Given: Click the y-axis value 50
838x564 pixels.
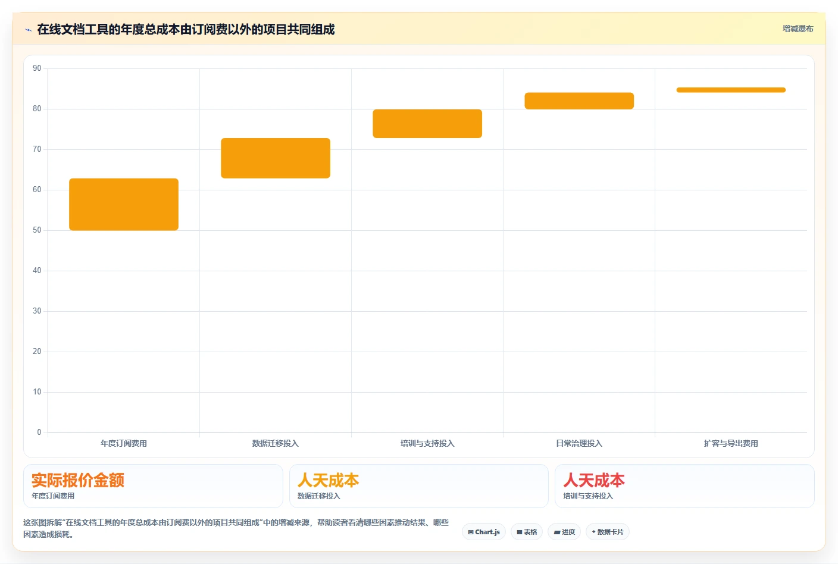Looking at the screenshot, I should [37, 230].
